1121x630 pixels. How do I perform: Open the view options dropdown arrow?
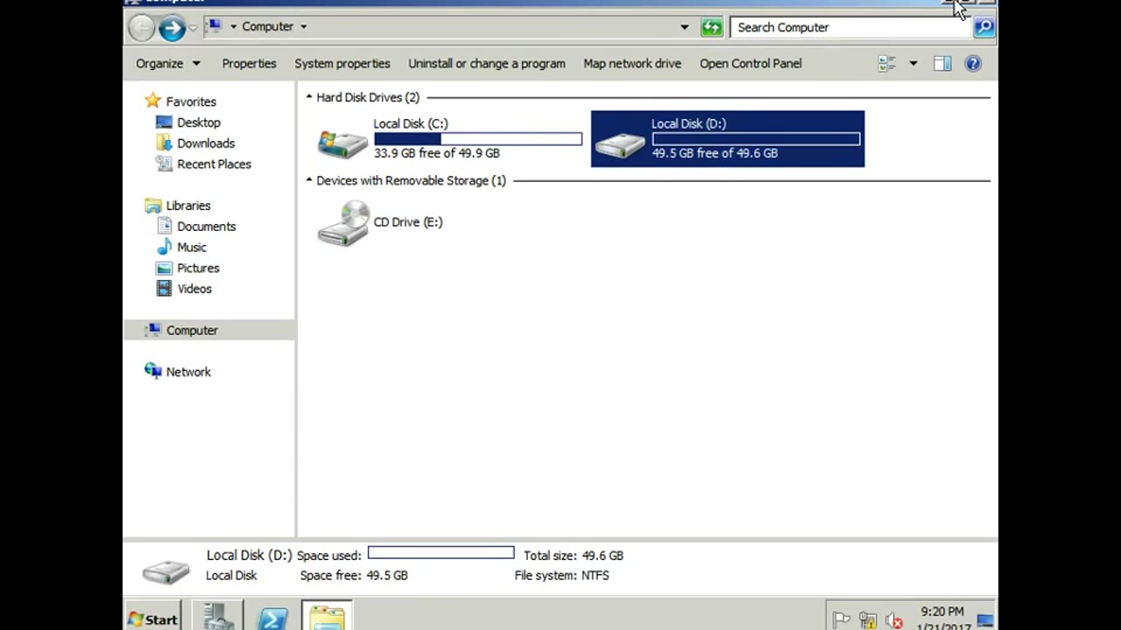tap(913, 63)
